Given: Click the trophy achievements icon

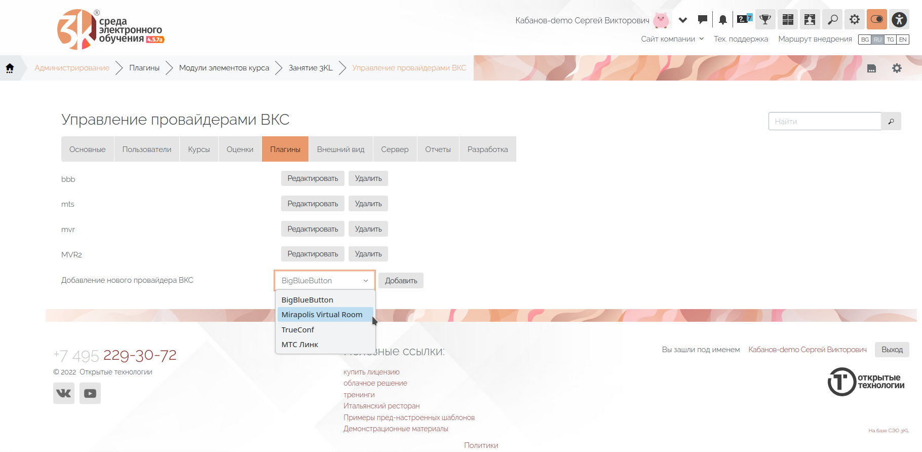Looking at the screenshot, I should pos(765,20).
